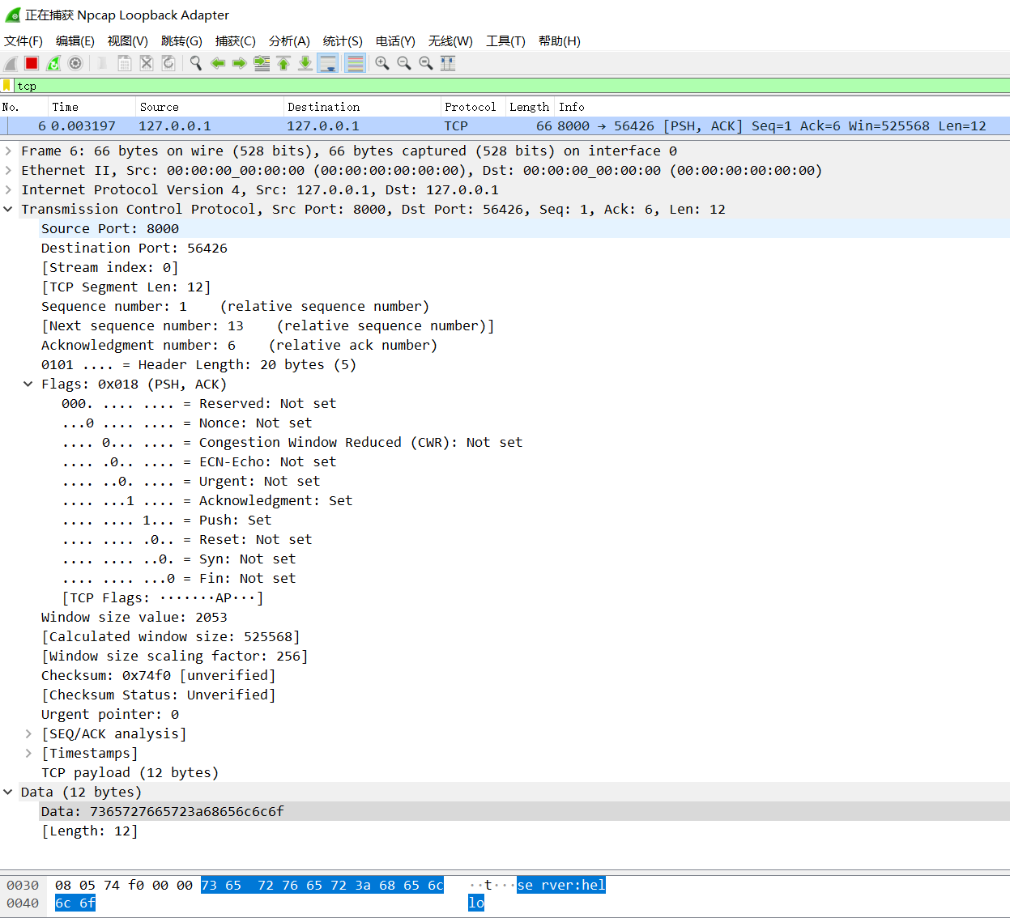Click the find packet magnifier icon
1010x918 pixels.
point(196,63)
